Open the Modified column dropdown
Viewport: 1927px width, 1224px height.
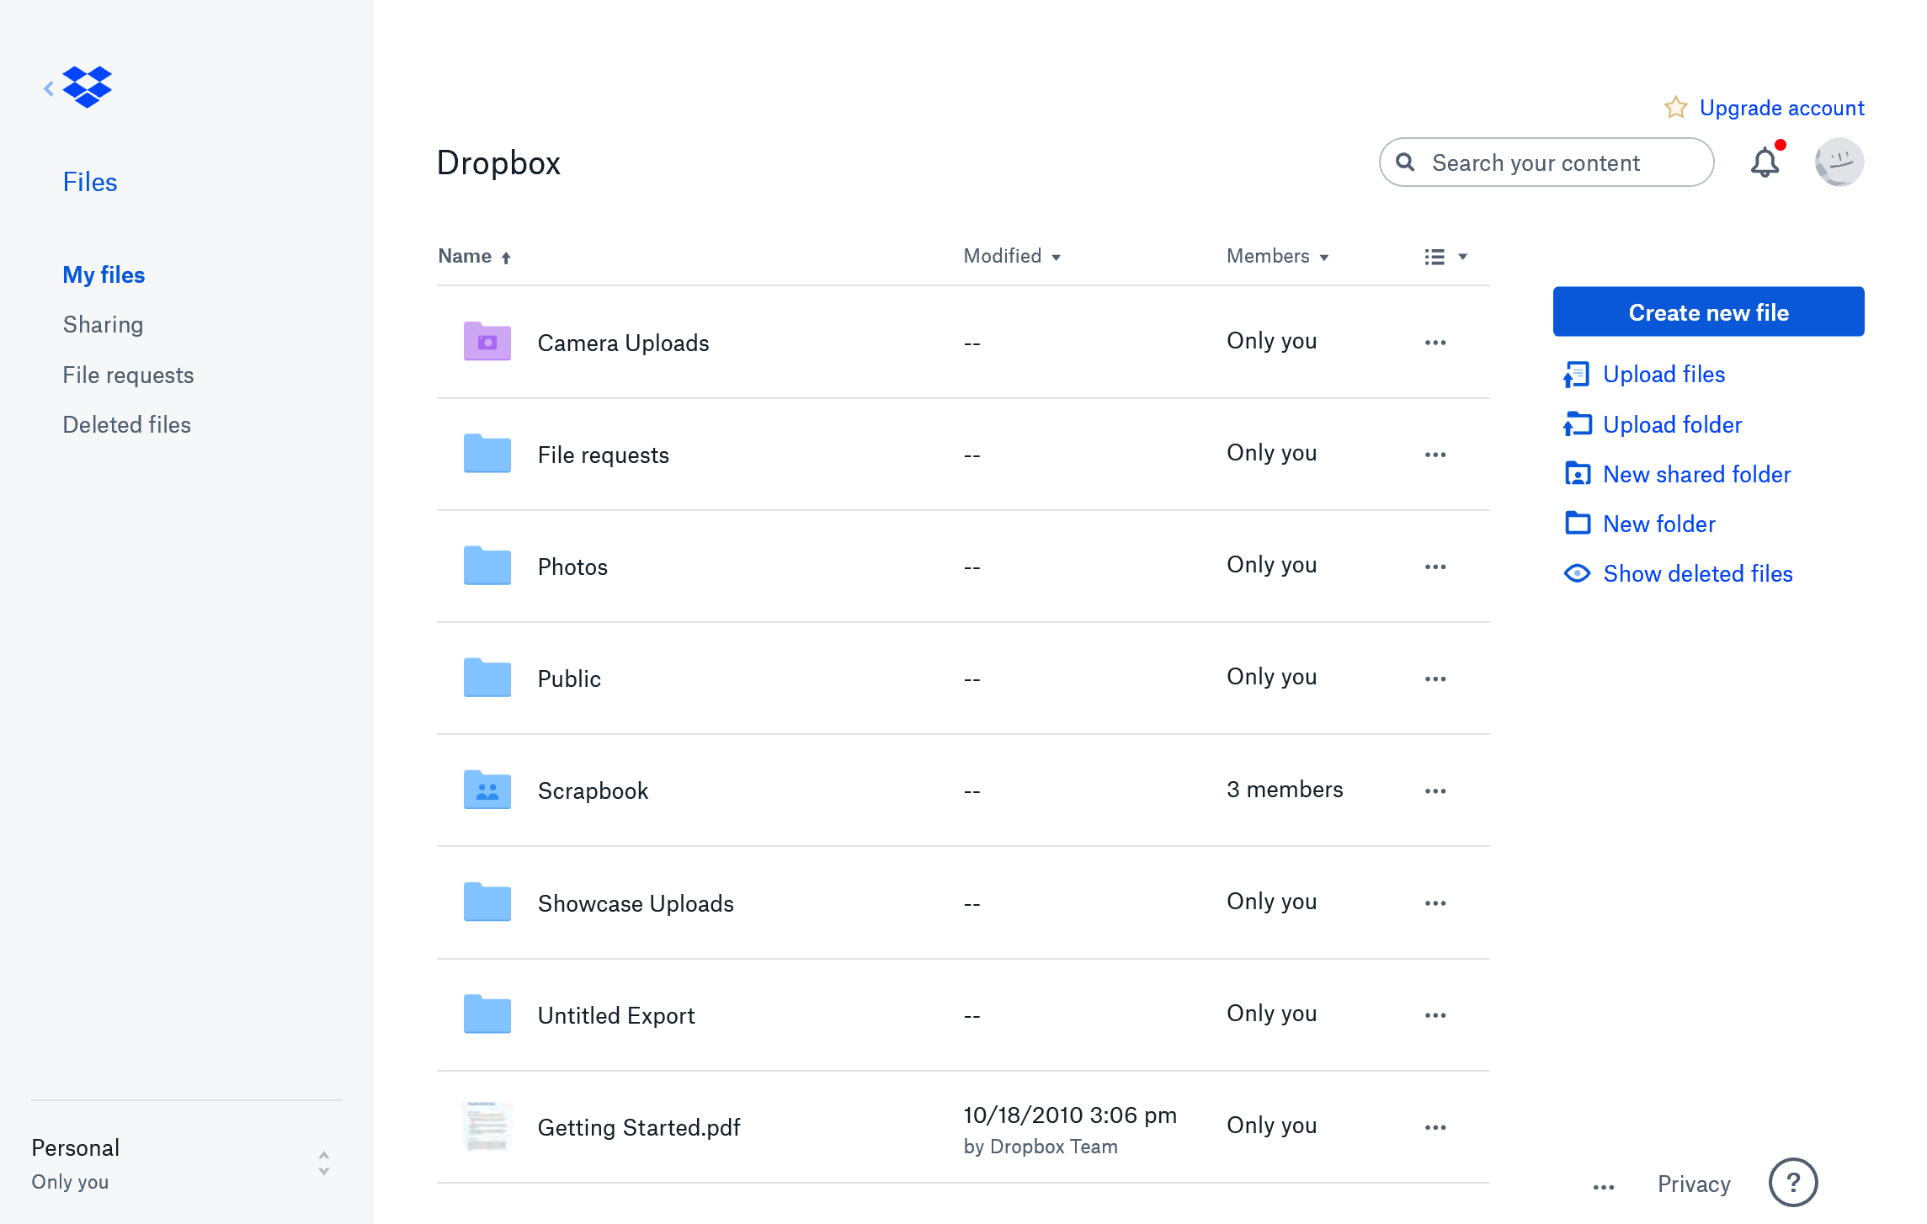click(x=1012, y=256)
